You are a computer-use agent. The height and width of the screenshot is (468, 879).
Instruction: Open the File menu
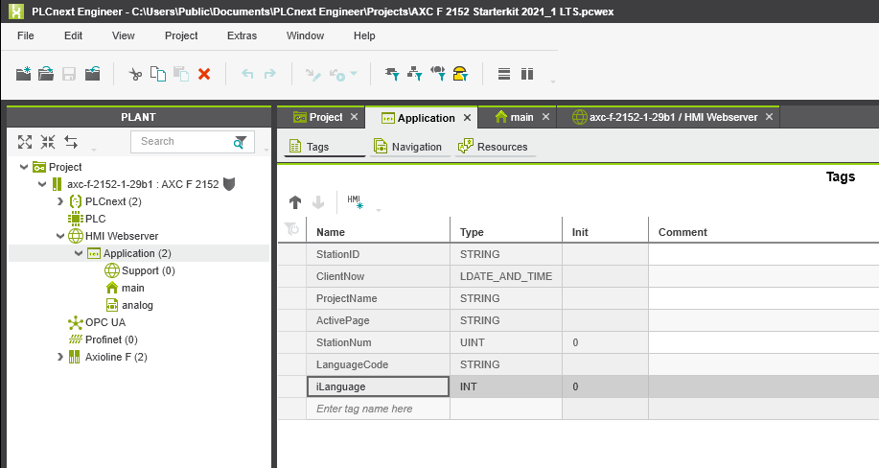(x=26, y=35)
